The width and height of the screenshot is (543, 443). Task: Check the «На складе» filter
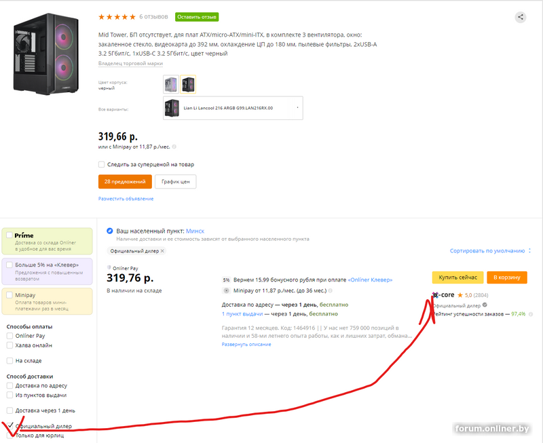tap(10, 360)
